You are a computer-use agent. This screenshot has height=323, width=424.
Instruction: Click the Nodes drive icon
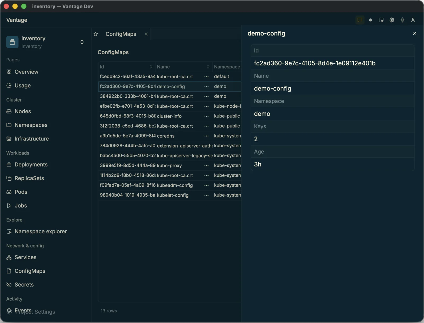[x=9, y=111]
